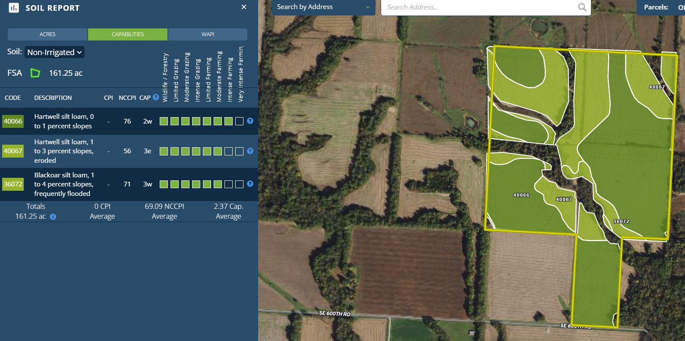
Task: Click the info icon beside Totals acreage
Action: pyautogui.click(x=53, y=217)
